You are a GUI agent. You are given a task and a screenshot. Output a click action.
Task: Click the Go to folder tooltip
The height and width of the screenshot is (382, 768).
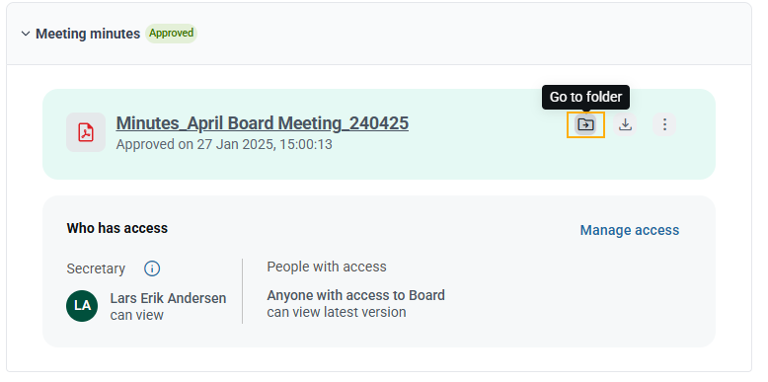coord(585,97)
